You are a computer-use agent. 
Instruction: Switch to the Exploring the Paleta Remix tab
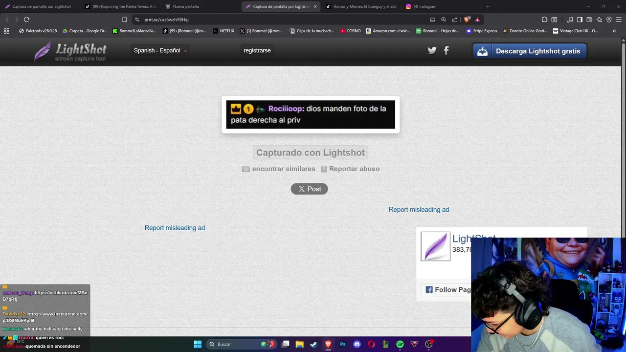(x=121, y=6)
